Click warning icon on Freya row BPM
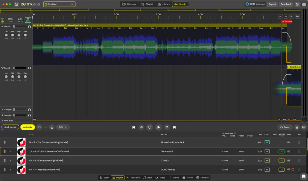 [293, 170]
